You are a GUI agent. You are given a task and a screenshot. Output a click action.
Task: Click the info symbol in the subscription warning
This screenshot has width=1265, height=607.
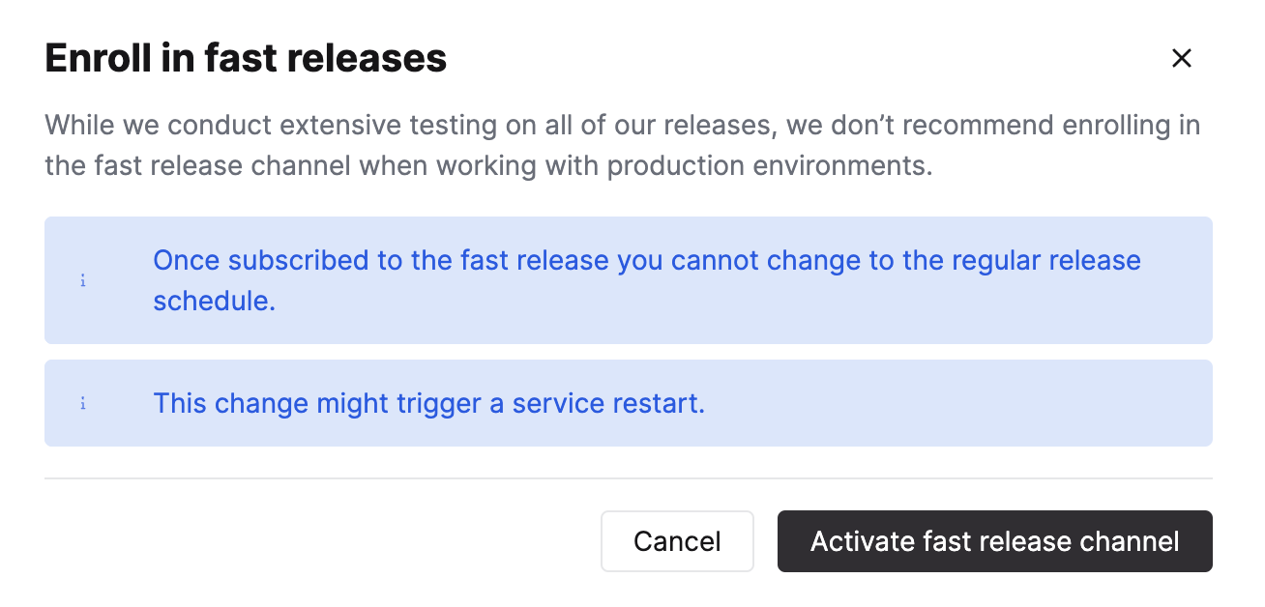pos(83,280)
